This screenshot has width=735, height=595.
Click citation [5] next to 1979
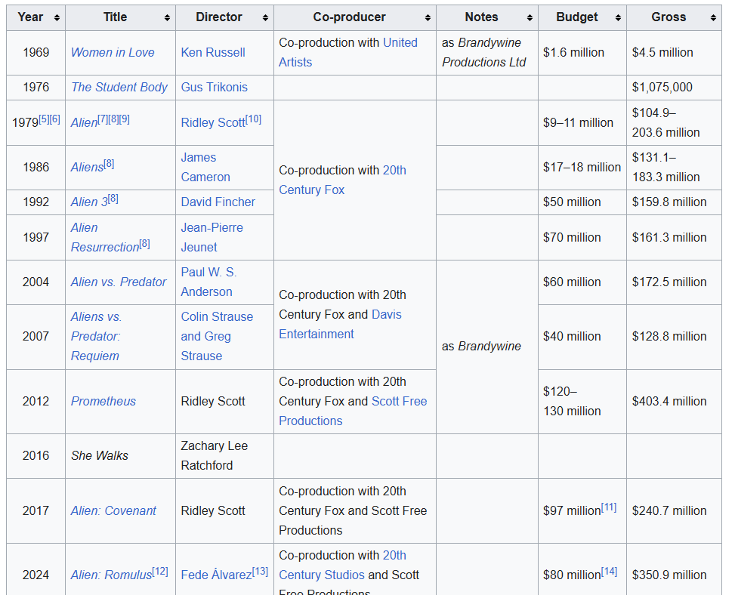(x=44, y=119)
